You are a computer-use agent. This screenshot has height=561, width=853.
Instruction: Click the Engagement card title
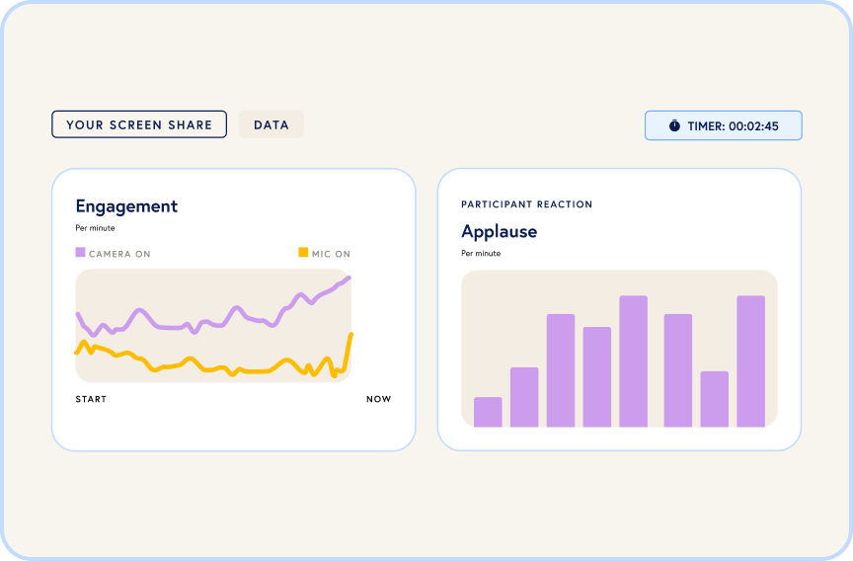point(126,206)
